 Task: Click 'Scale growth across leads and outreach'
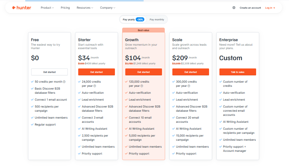(189, 46)
